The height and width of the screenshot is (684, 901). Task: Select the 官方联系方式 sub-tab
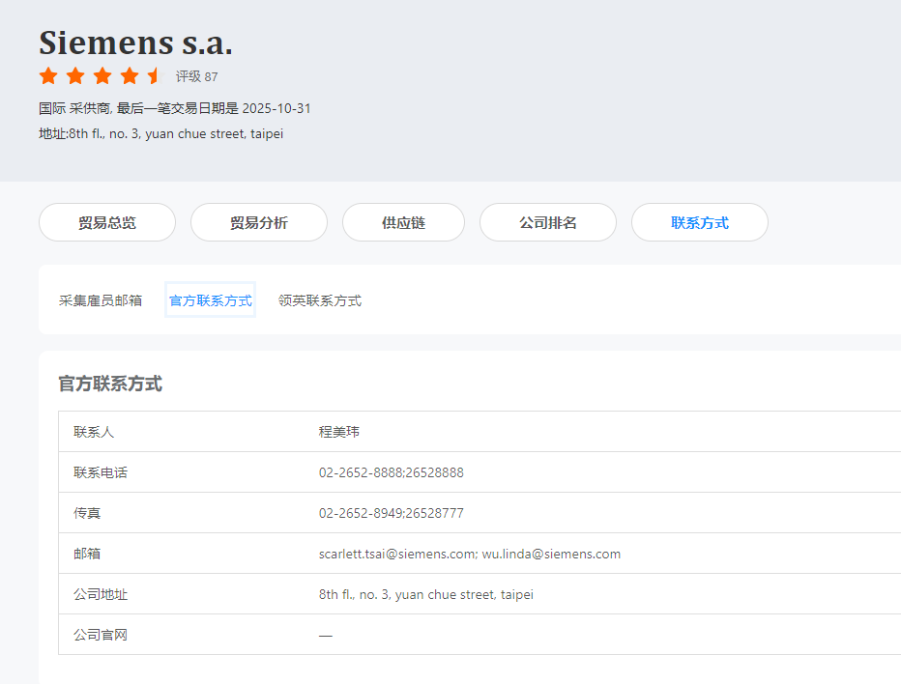coord(211,300)
